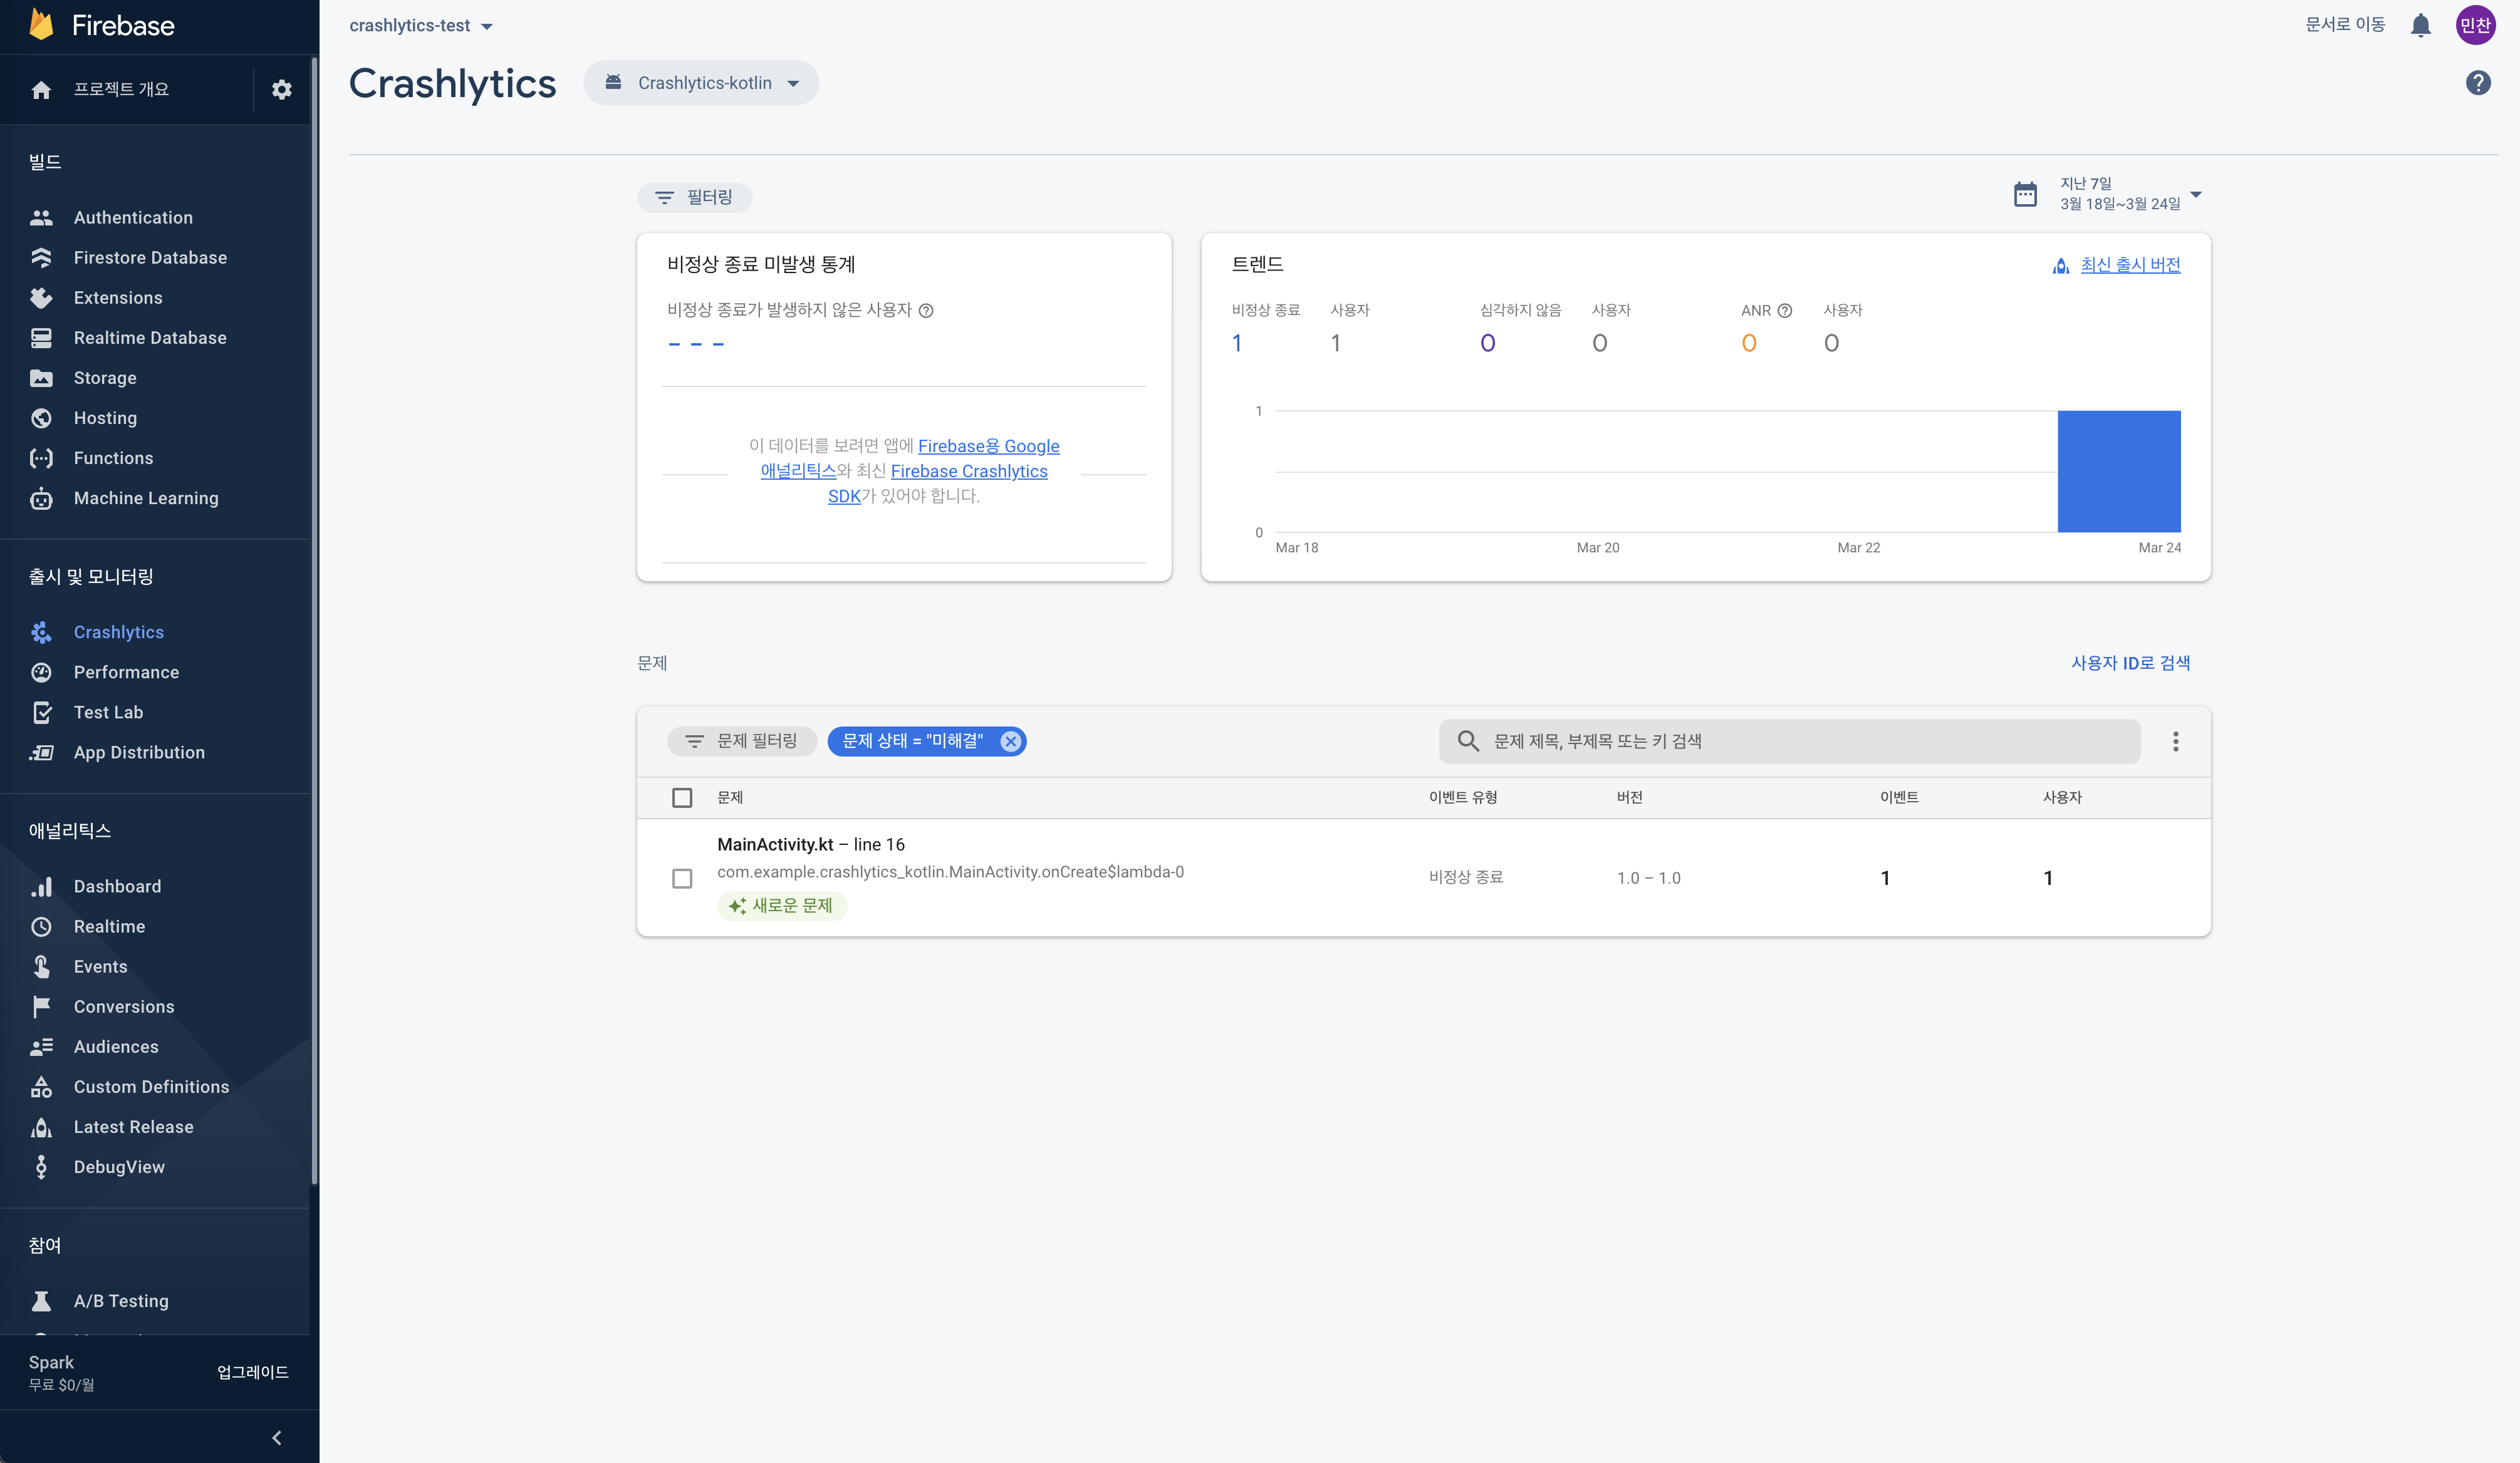Click the Firebase logo icon
Viewport: 2520px width, 1463px height.
(x=41, y=24)
